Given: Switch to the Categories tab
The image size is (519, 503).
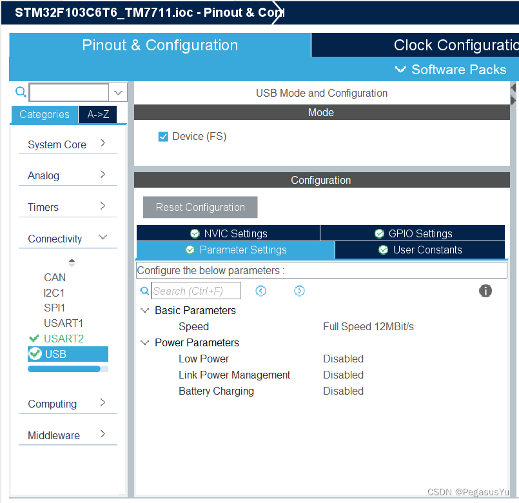Looking at the screenshot, I should click(44, 115).
